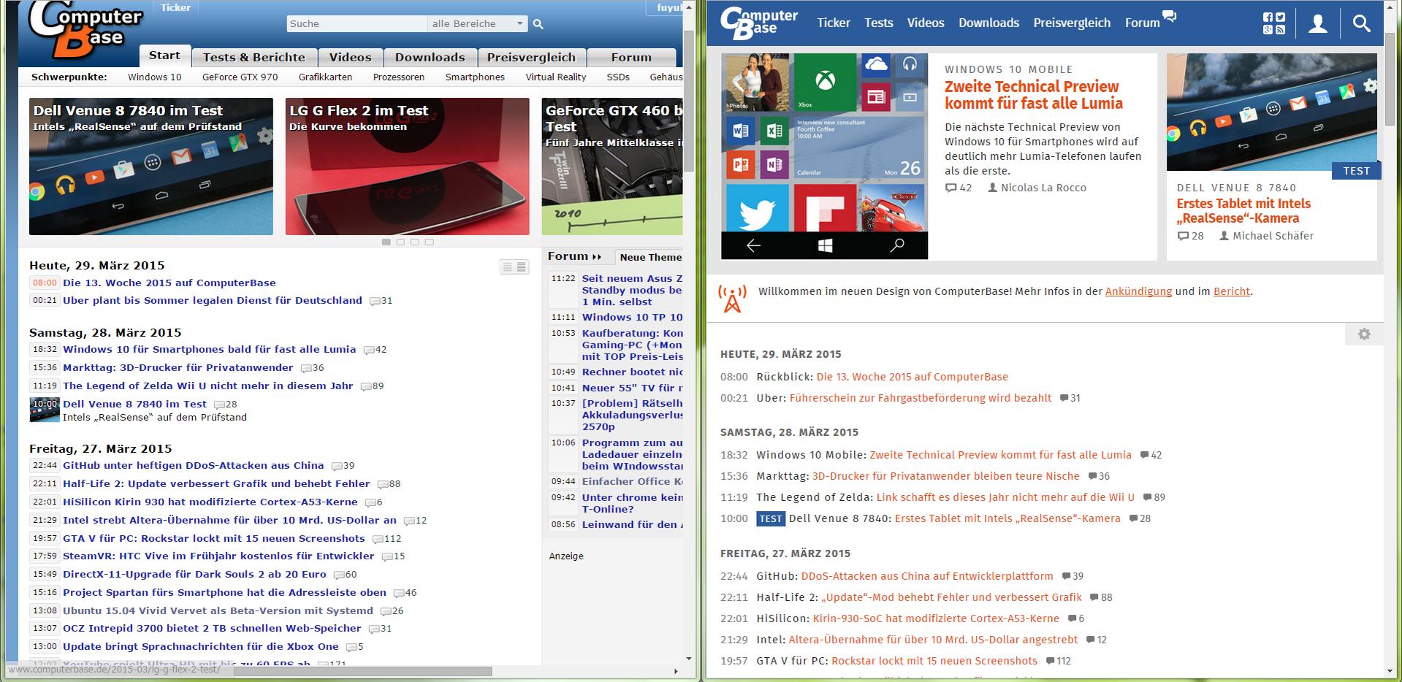The image size is (1402, 682).
Task: Click comment icon under the Dell Venue 8 7840 teaser
Action: click(1184, 236)
